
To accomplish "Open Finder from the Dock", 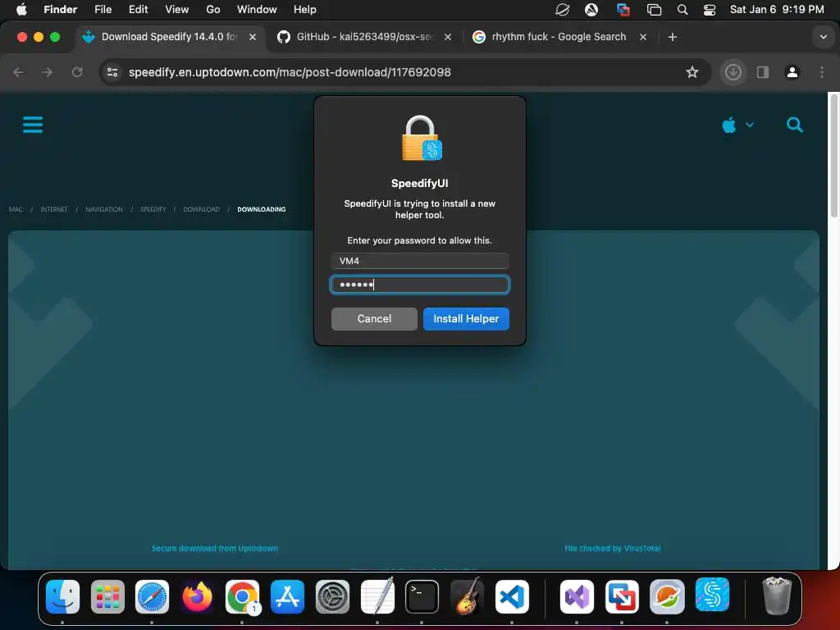I will coord(62,597).
